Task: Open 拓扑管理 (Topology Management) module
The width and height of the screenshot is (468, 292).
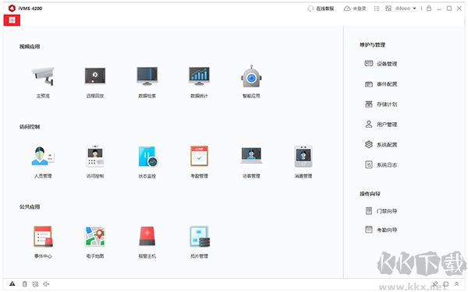Action: coord(200,236)
